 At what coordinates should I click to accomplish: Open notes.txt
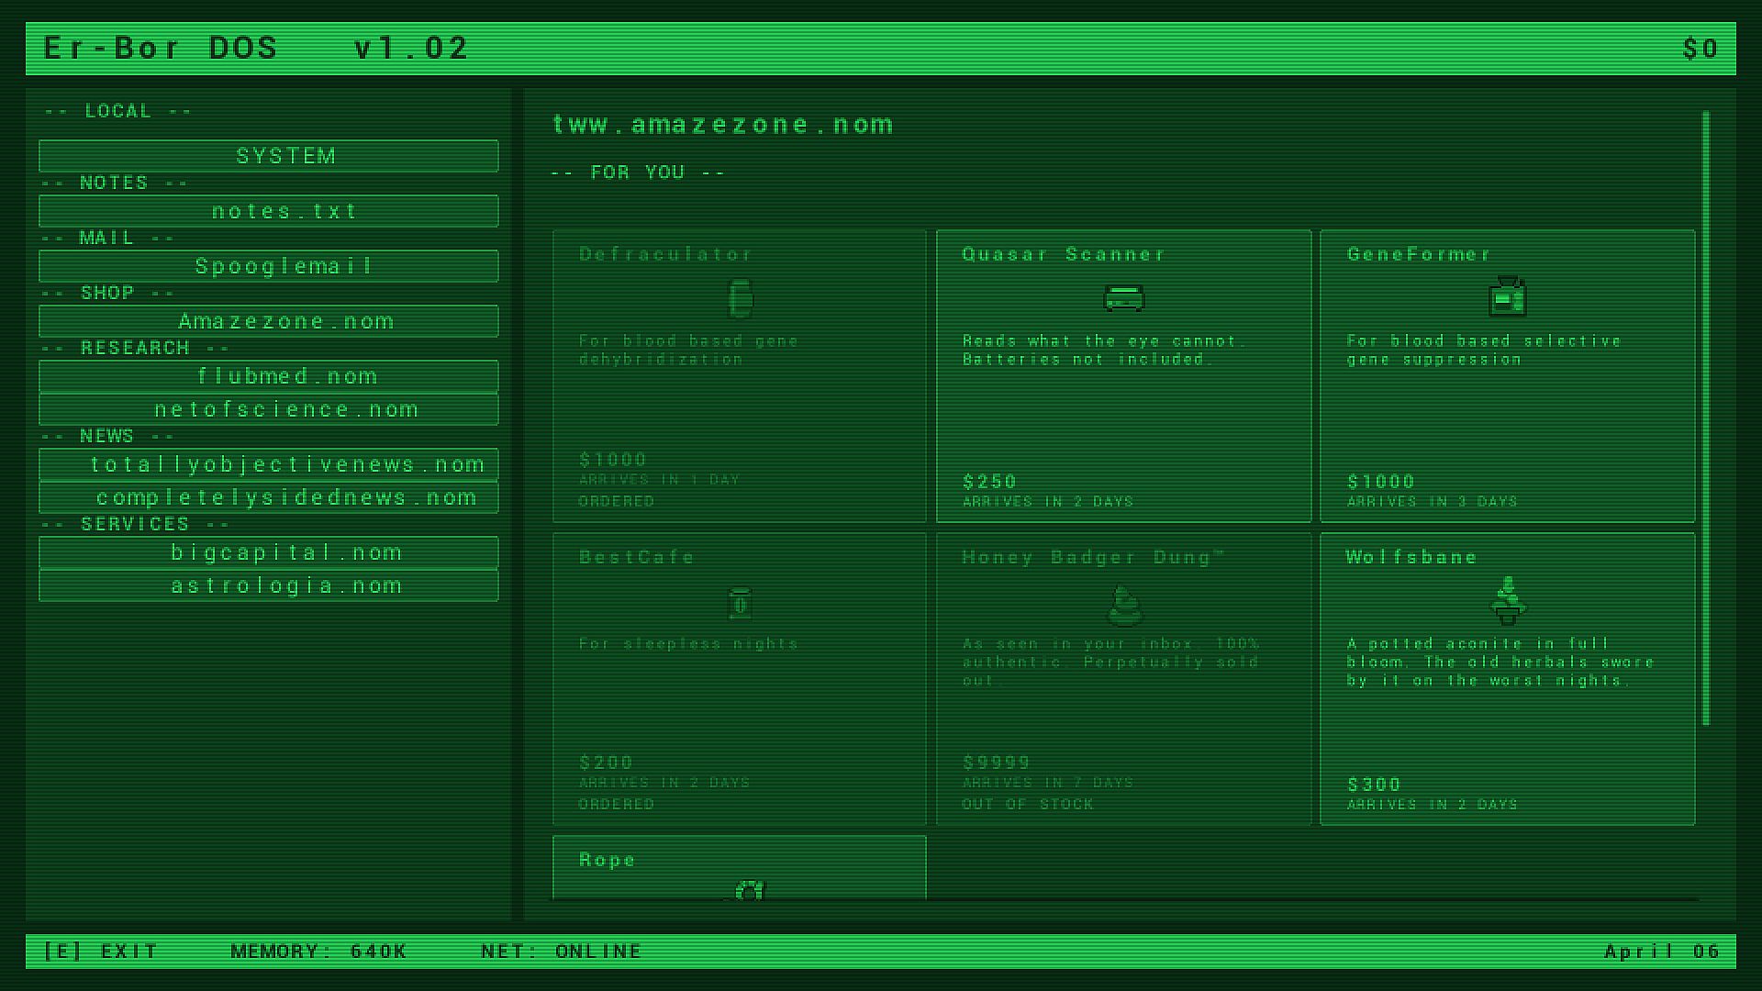[x=269, y=211]
